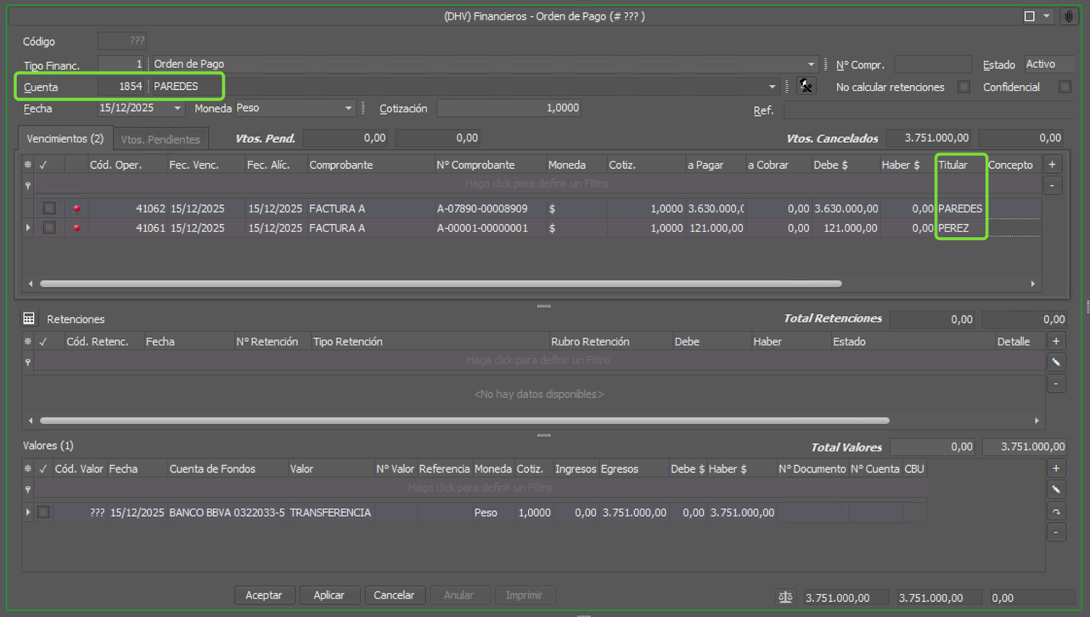Click the curved arrow icon in Valores
The width and height of the screenshot is (1090, 617).
click(1056, 511)
